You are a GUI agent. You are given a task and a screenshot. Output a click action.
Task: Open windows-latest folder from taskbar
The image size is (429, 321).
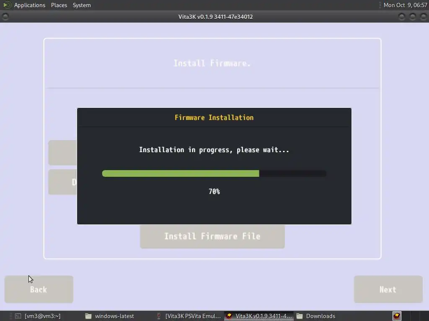pos(114,316)
